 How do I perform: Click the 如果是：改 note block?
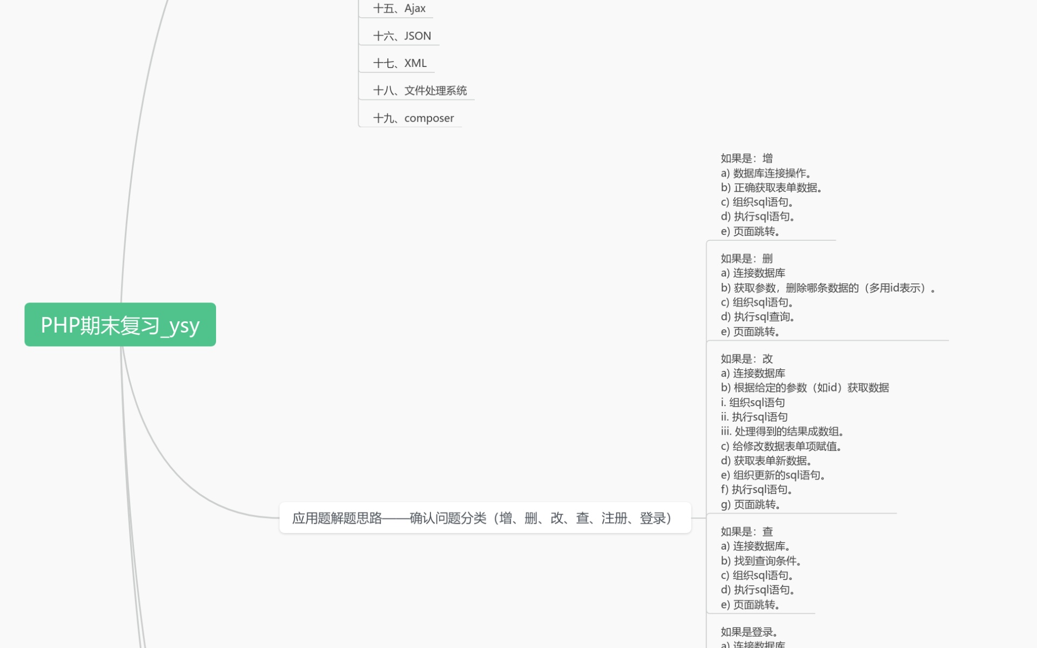pyautogui.click(x=746, y=359)
